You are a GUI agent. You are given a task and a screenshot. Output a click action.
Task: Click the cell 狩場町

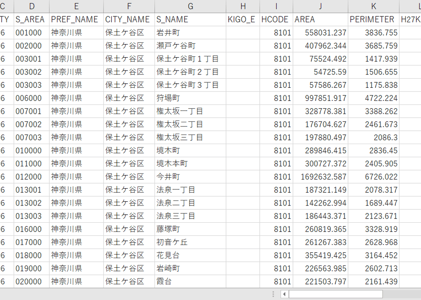[190, 98]
